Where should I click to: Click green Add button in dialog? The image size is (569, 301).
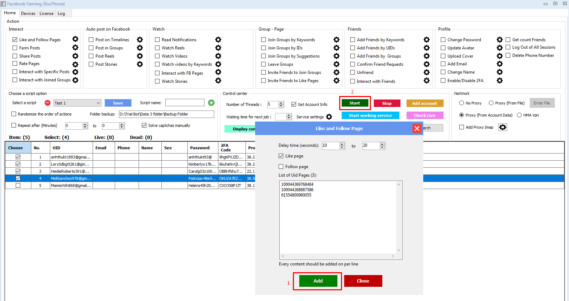(x=318, y=281)
